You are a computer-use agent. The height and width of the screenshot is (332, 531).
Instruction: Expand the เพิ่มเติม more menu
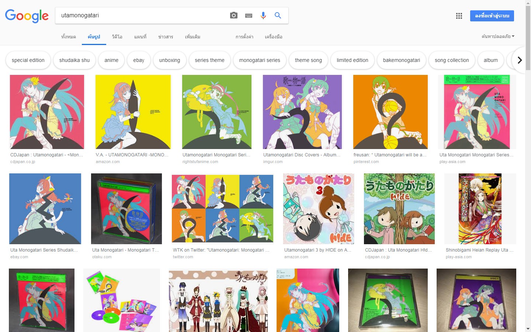[x=192, y=37]
